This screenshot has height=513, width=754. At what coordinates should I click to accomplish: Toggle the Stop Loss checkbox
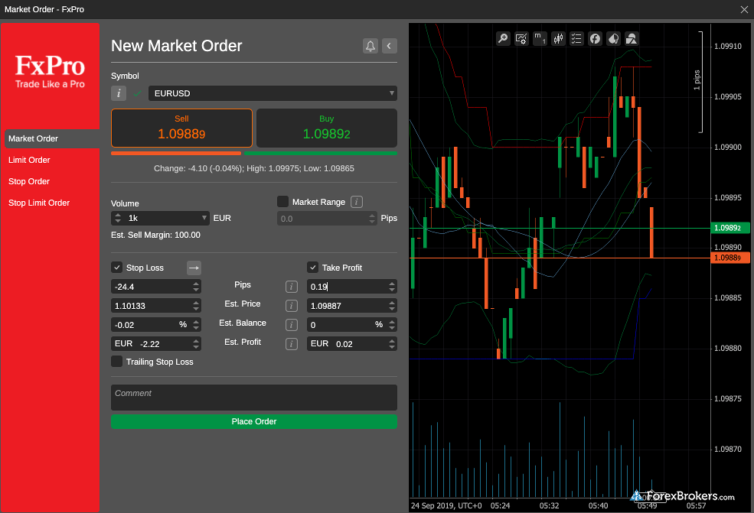117,268
